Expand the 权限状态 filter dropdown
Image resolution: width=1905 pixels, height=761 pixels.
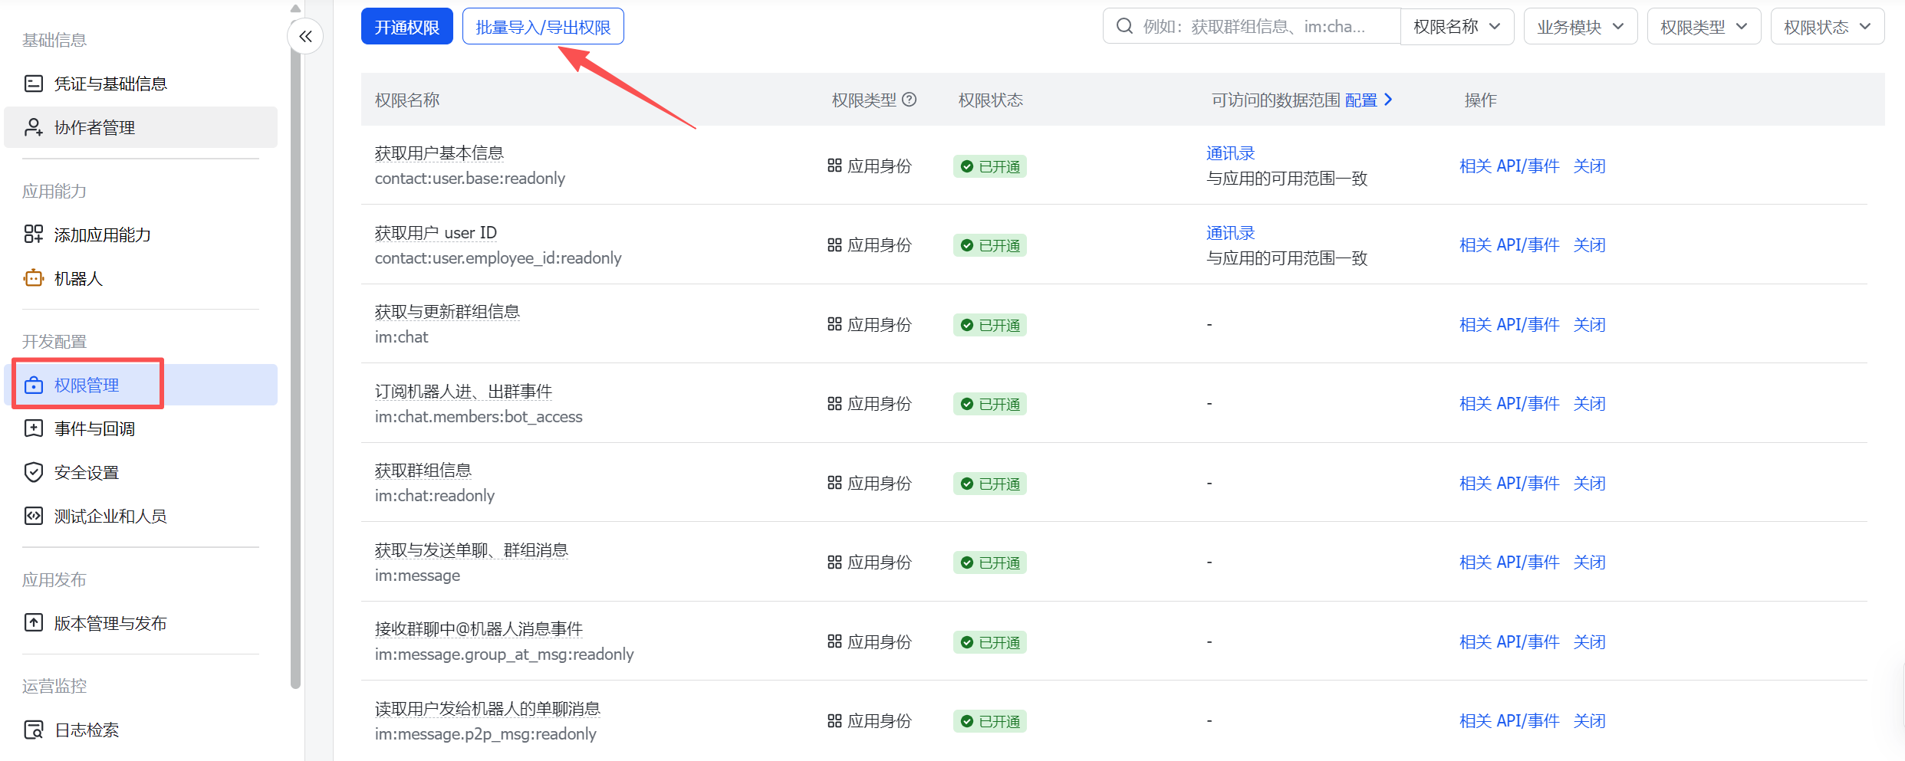click(x=1827, y=27)
